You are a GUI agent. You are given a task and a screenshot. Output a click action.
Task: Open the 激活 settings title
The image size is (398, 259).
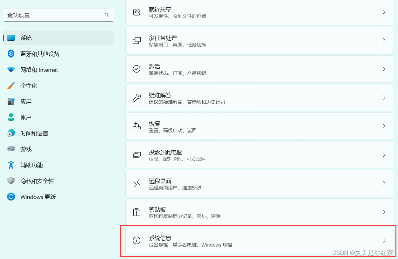click(155, 67)
